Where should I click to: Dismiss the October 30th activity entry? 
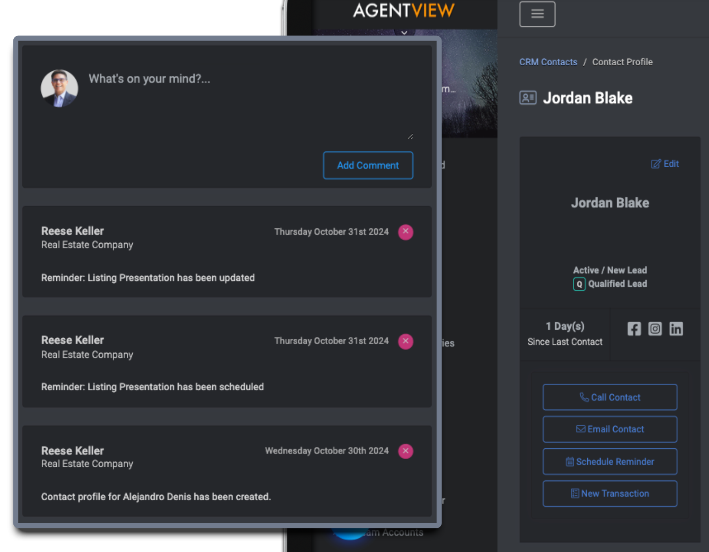405,451
